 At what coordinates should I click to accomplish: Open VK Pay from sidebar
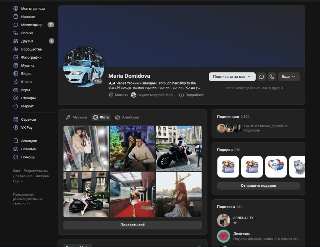pyautogui.click(x=27, y=128)
